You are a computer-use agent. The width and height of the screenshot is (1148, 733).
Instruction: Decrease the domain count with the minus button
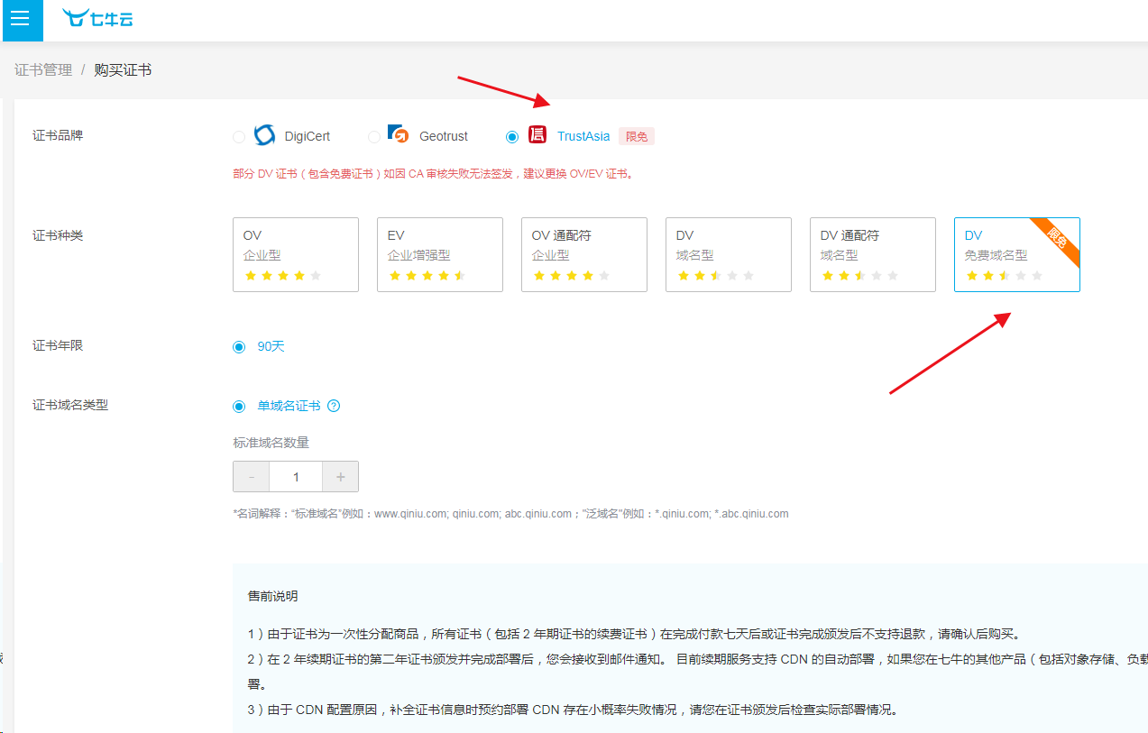252,477
